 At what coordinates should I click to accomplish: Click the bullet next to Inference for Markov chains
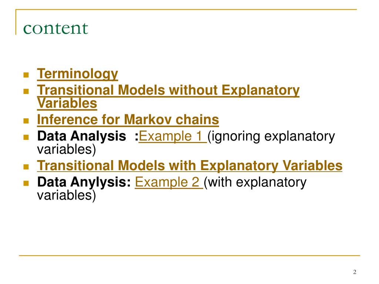point(26,121)
